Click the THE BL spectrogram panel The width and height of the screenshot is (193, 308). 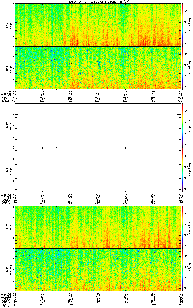(98, 227)
